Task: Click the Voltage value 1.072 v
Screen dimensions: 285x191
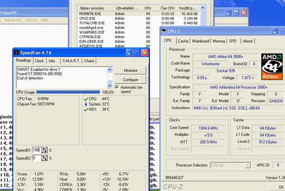Action: [247, 77]
